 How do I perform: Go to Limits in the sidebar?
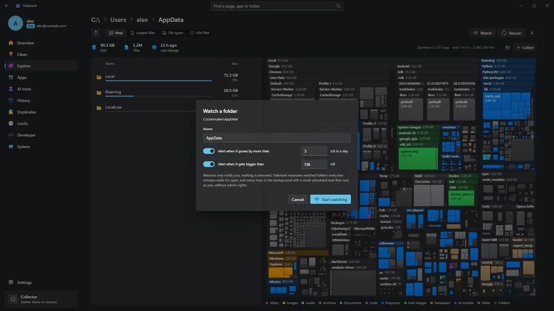click(41, 124)
